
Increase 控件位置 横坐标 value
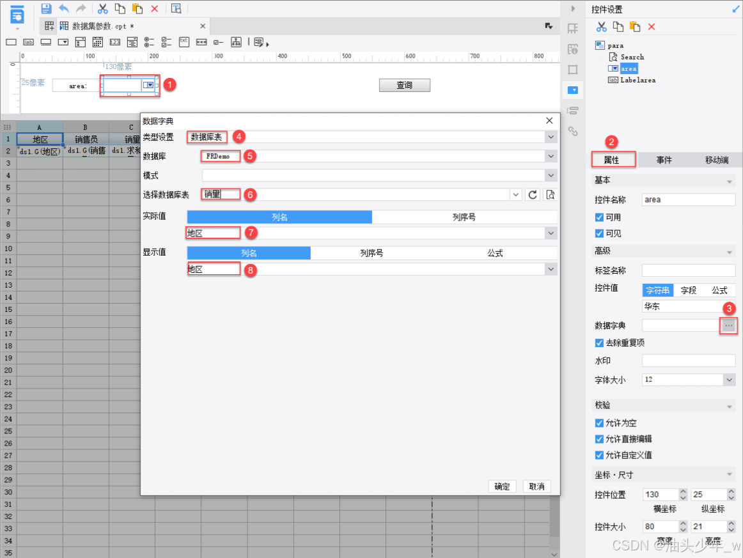coord(683,492)
